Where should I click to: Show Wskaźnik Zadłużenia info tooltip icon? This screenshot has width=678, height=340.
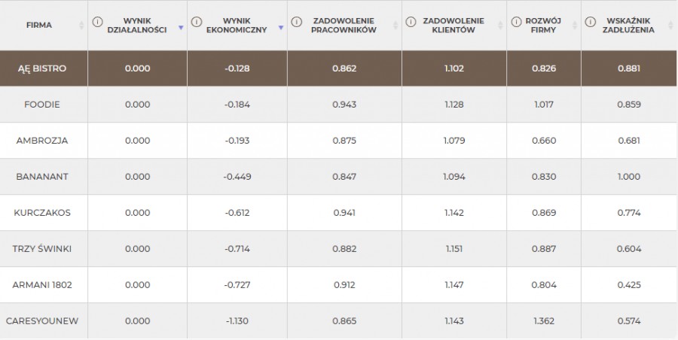click(590, 22)
